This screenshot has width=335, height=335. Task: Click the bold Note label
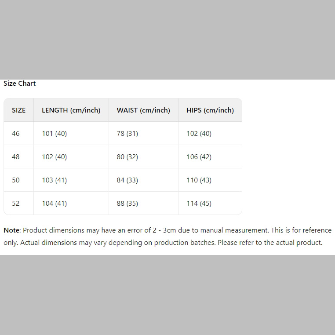(11, 230)
